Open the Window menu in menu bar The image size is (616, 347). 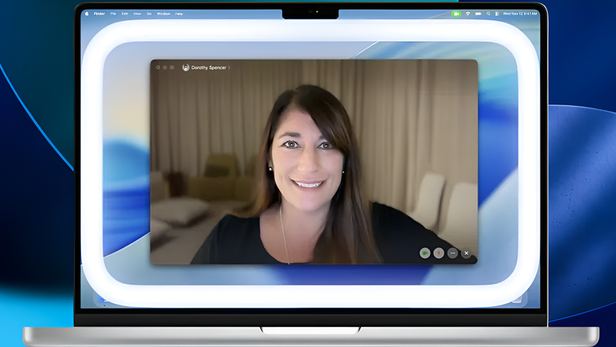click(x=163, y=14)
